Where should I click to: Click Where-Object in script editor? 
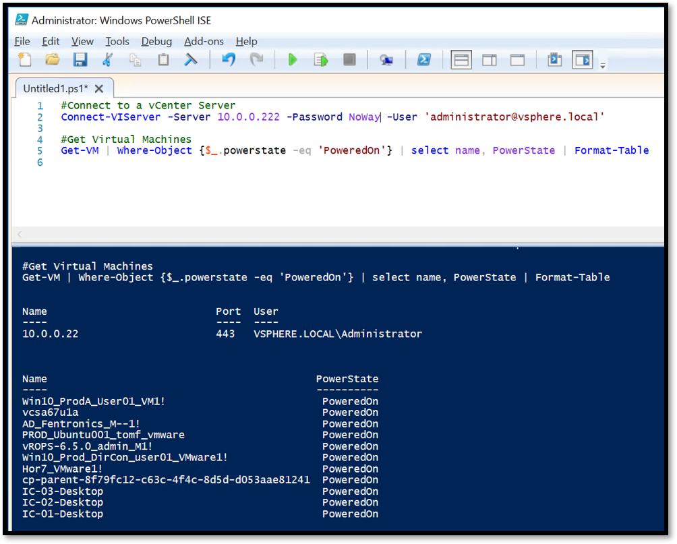(154, 150)
